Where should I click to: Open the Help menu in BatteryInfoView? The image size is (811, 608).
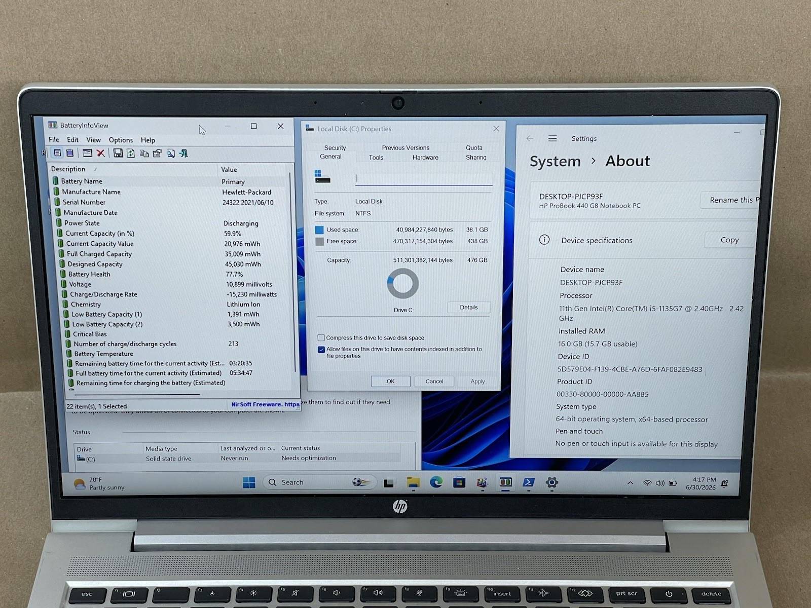pyautogui.click(x=148, y=140)
